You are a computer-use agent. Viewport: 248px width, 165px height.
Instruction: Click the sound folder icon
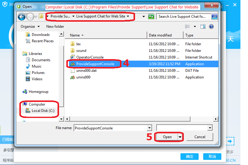[72, 50]
